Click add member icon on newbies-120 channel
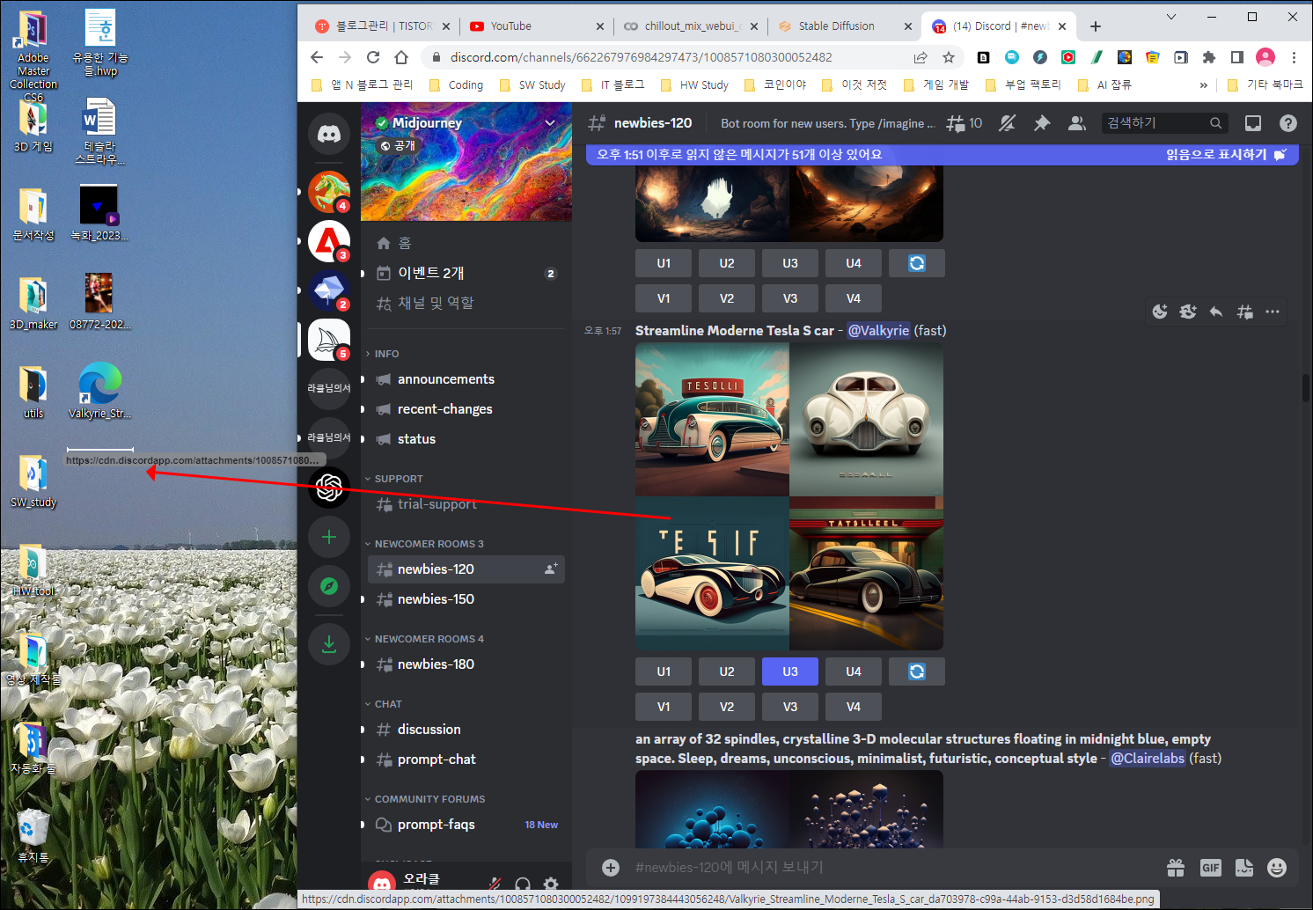This screenshot has width=1313, height=910. [551, 569]
